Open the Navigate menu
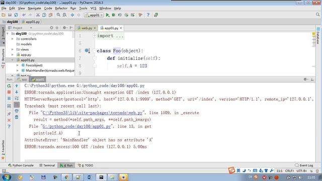 click(x=34, y=8)
